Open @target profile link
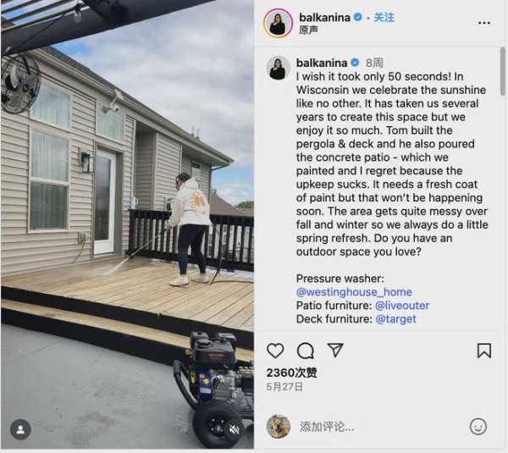 coord(395,319)
